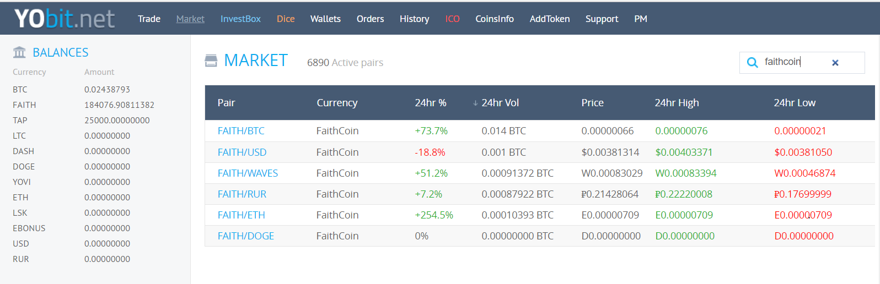
Task: Open the Trade menu item
Action: [149, 19]
